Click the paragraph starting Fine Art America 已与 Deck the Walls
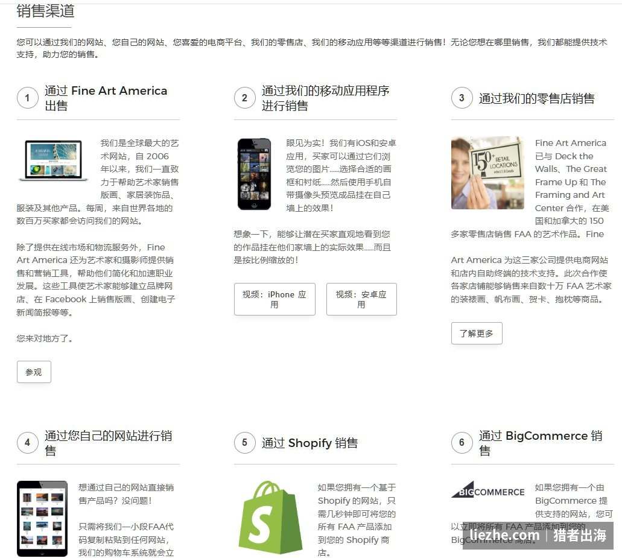Image resolution: width=622 pixels, height=558 pixels. point(530,188)
